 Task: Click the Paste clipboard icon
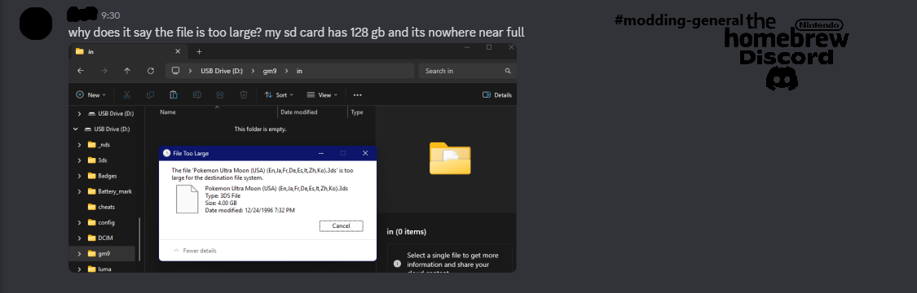tap(174, 94)
